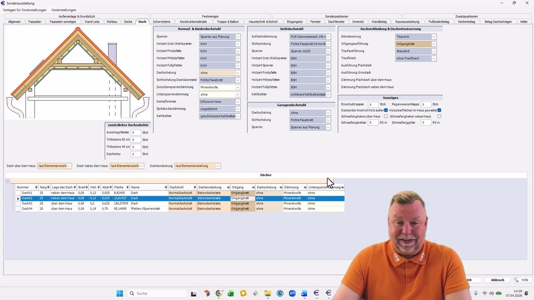Click the Windows Start button
Image resolution: width=534 pixels, height=300 pixels.
point(120,293)
